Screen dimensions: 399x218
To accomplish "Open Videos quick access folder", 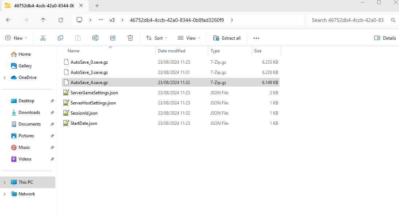I will 25,159.
